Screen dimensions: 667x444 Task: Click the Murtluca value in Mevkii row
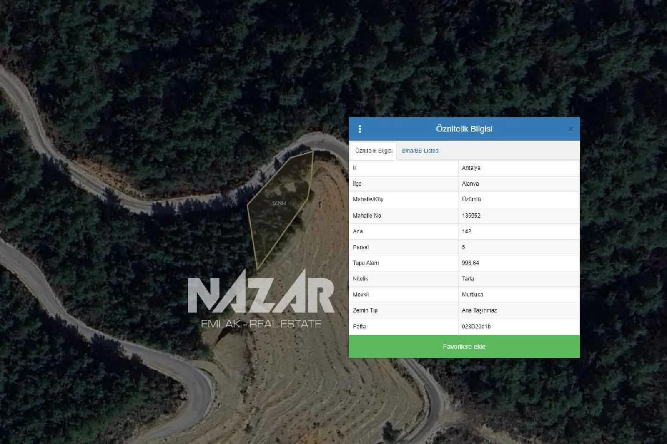click(x=472, y=295)
